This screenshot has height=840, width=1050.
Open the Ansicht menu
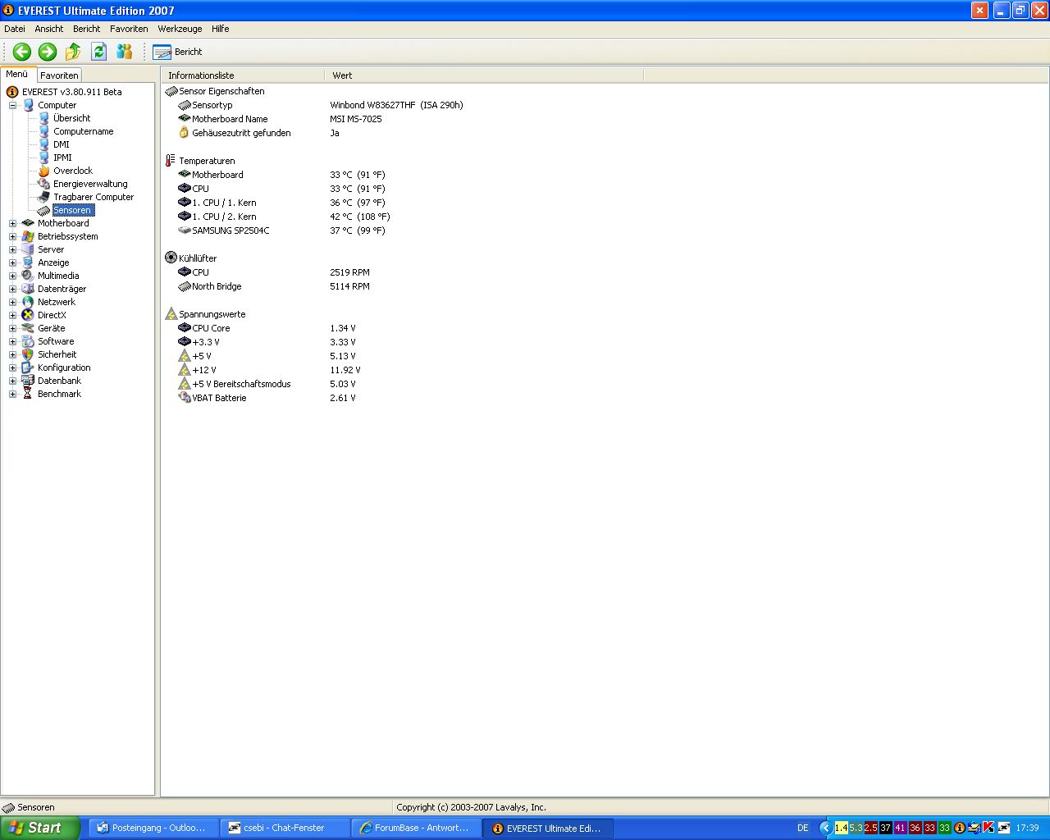coord(49,29)
